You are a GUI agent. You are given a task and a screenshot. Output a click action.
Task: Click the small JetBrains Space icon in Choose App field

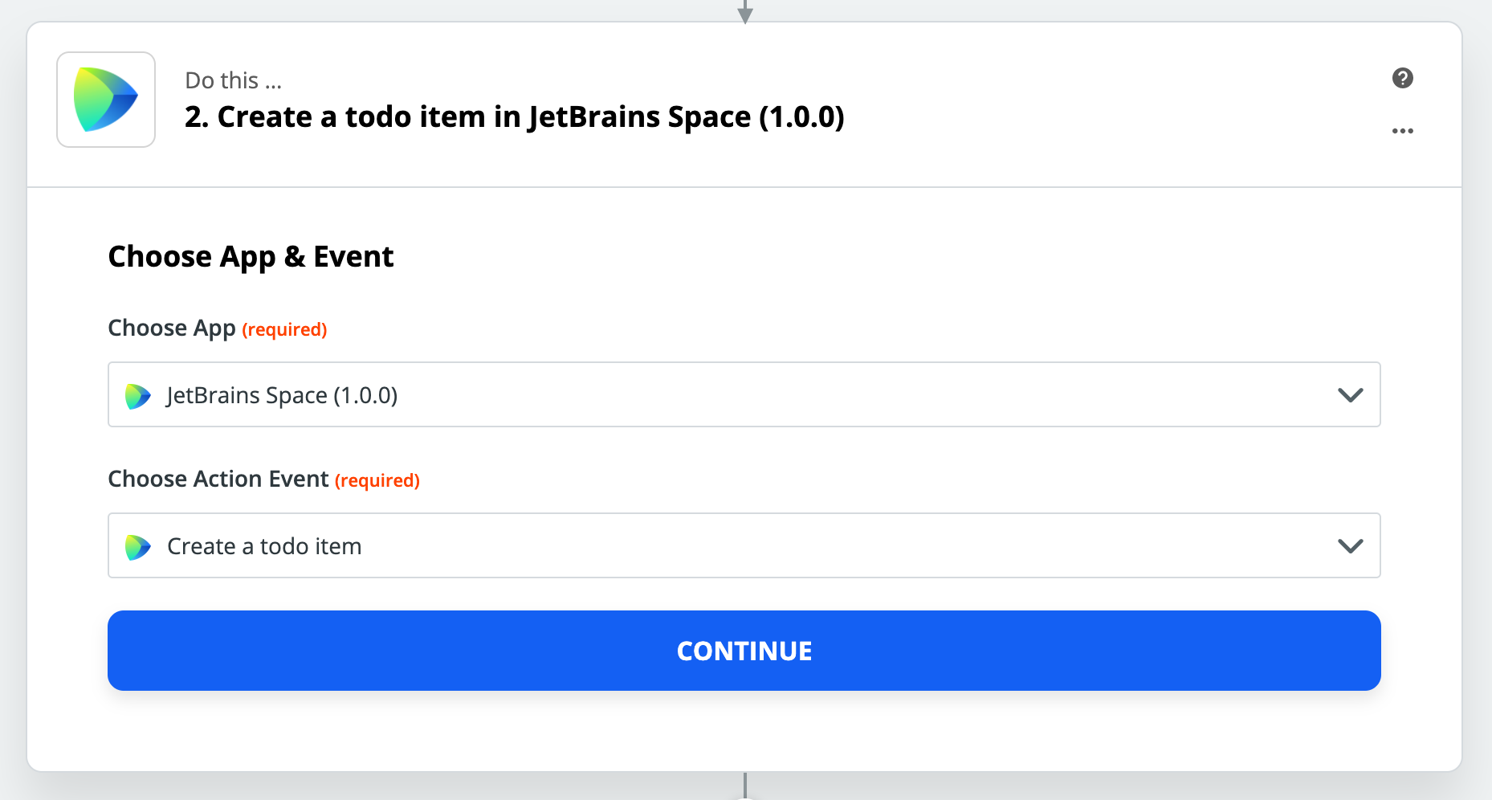point(138,395)
